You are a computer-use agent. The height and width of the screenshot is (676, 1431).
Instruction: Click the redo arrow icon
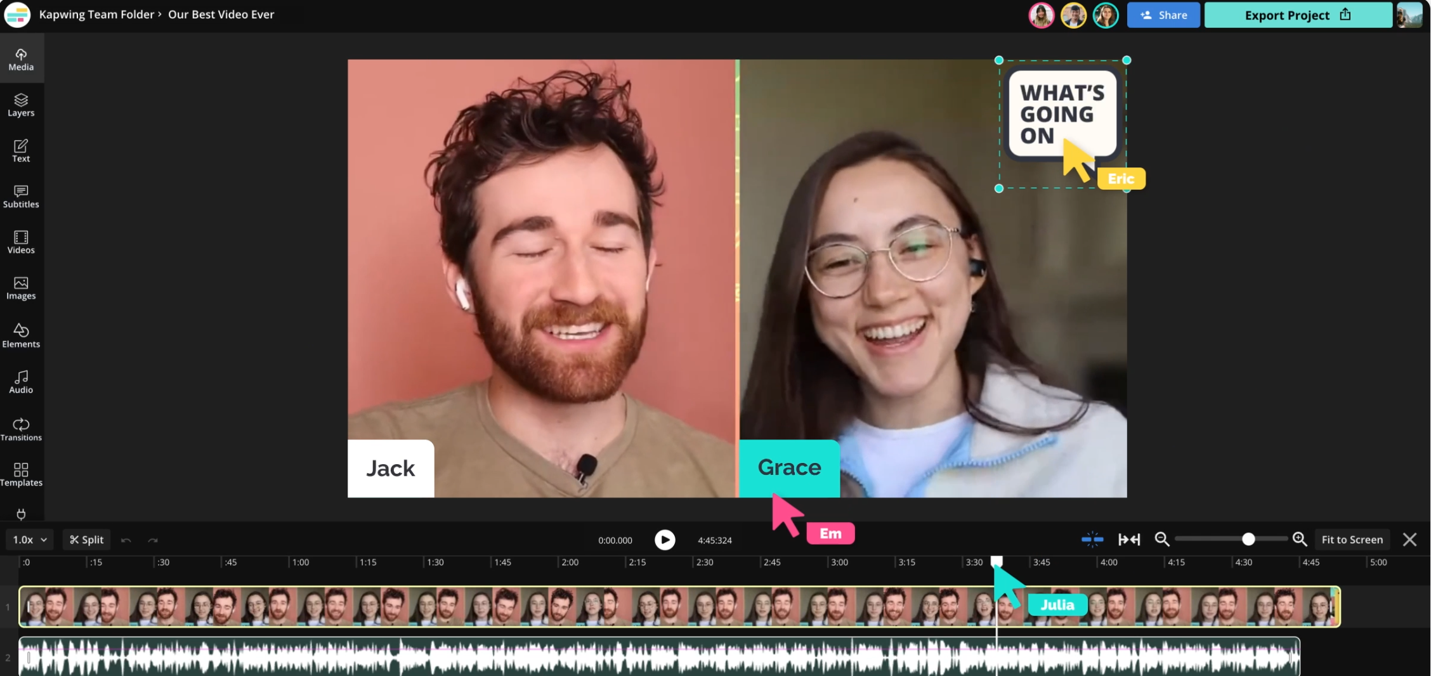point(153,540)
